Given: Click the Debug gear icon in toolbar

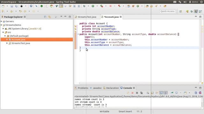Looking at the screenshot, I should pos(84,6).
